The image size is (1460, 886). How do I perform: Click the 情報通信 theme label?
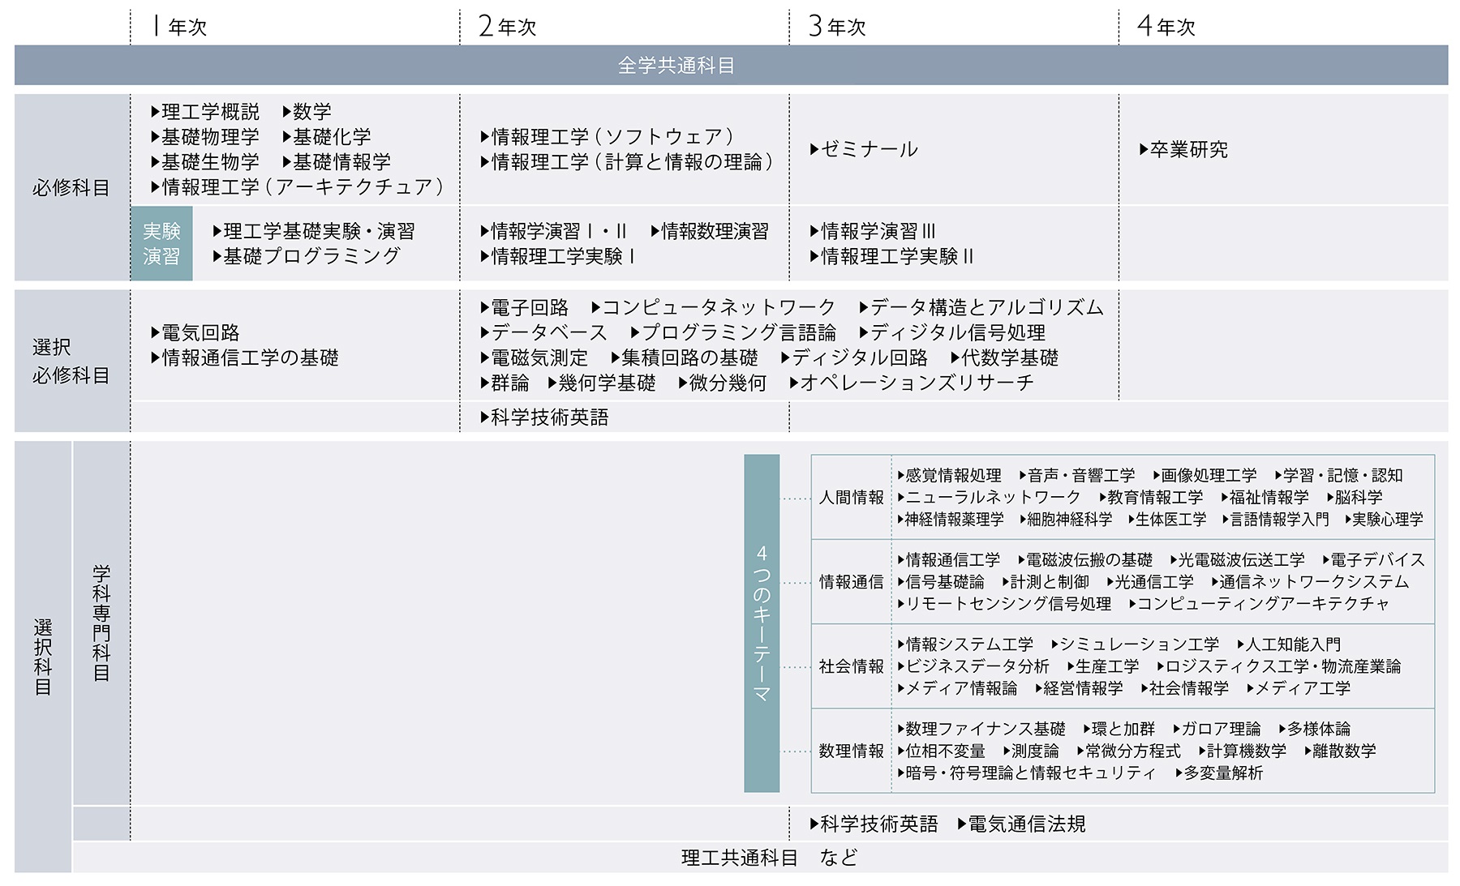851,582
